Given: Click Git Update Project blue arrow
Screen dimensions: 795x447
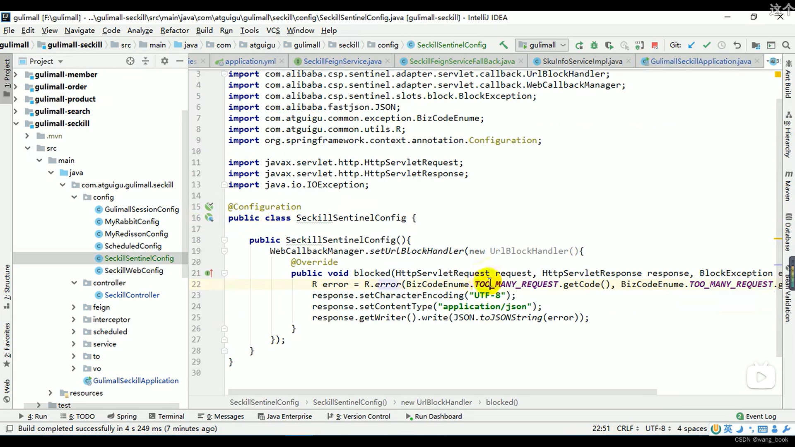Looking at the screenshot, I should 691,45.
